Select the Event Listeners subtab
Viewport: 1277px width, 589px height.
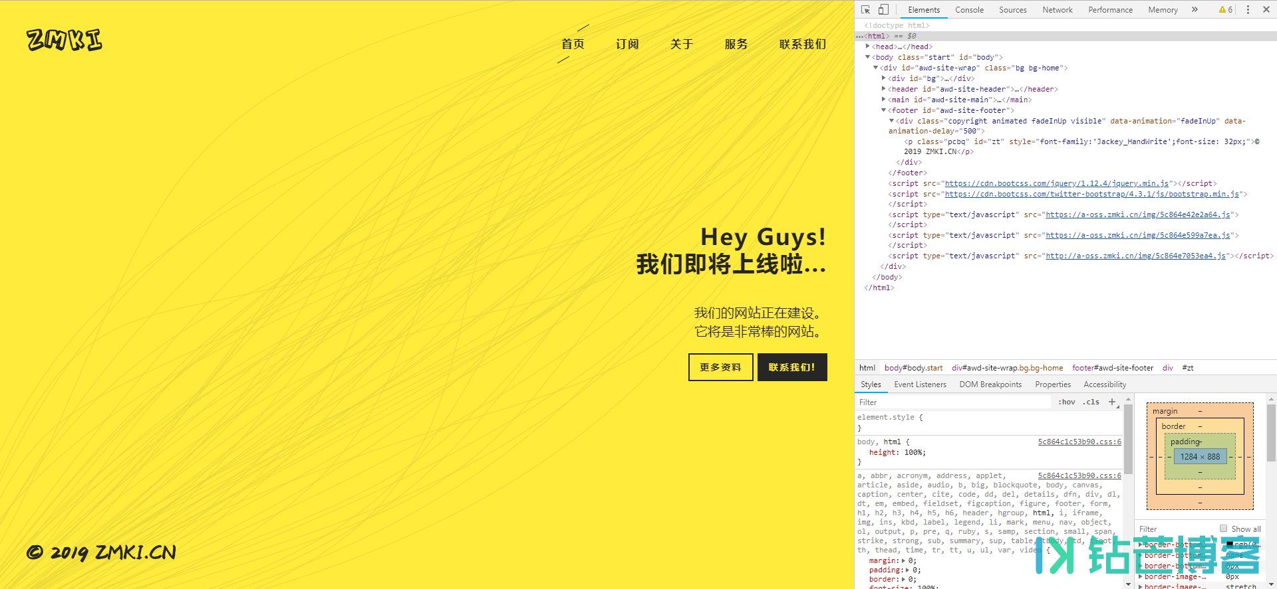point(920,384)
